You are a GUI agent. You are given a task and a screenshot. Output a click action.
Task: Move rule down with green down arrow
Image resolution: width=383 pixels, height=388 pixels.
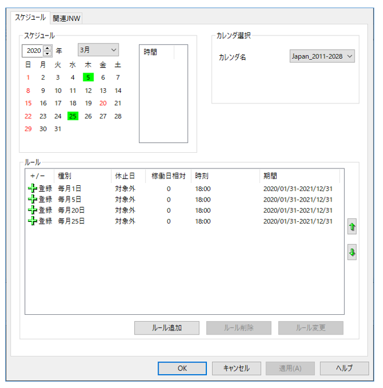[x=352, y=253]
